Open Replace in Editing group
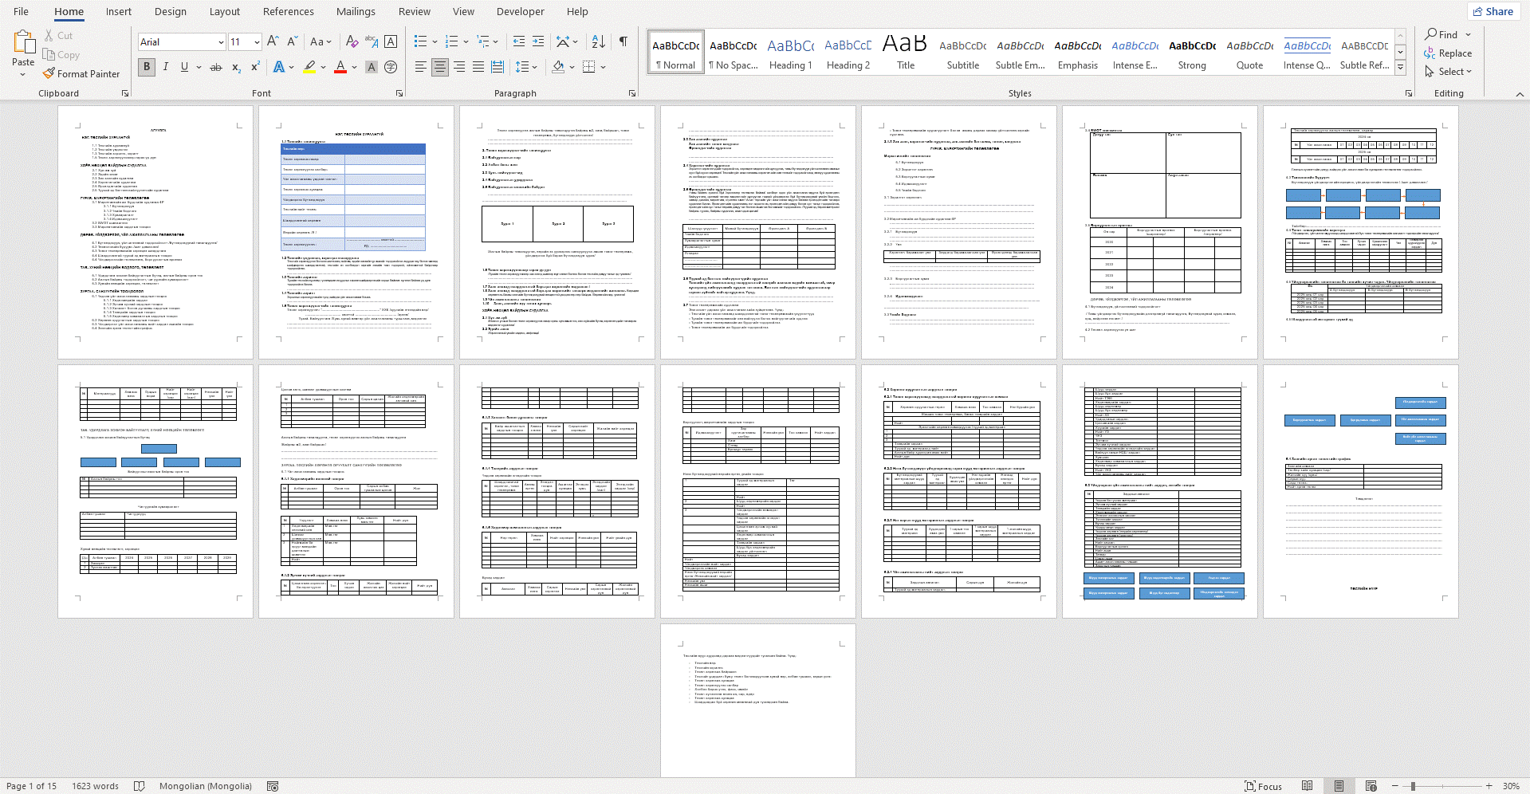The height and width of the screenshot is (794, 1530). coord(1448,53)
